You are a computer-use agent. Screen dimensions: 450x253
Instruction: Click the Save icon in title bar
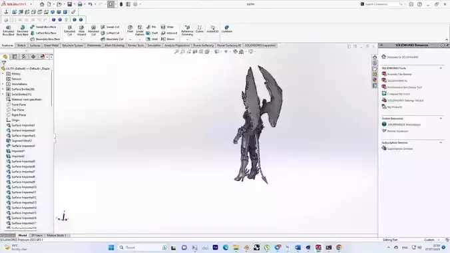pos(69,4)
